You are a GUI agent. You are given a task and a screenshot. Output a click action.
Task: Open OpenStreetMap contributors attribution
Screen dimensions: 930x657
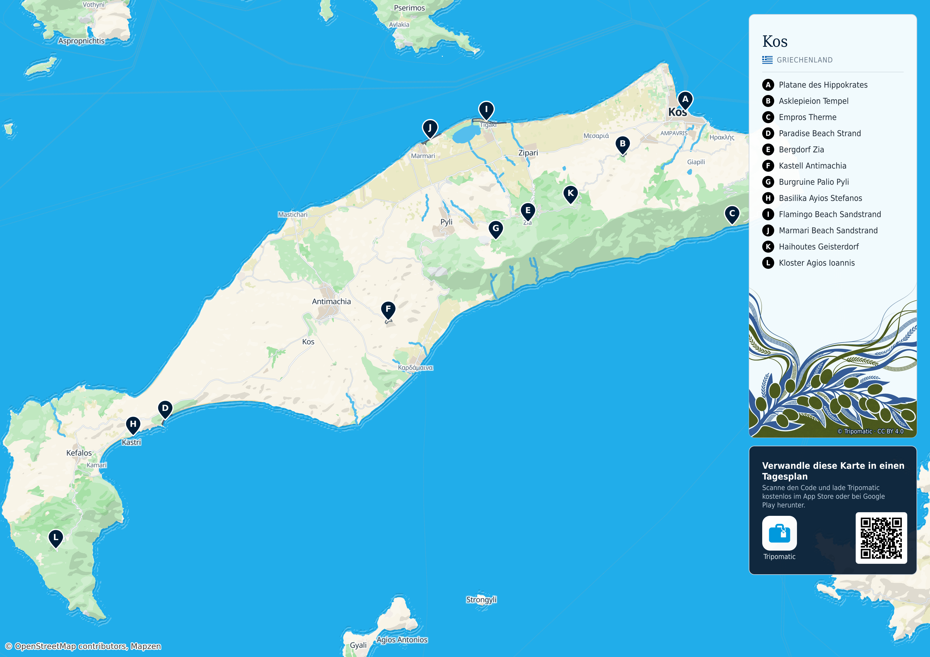click(x=83, y=646)
